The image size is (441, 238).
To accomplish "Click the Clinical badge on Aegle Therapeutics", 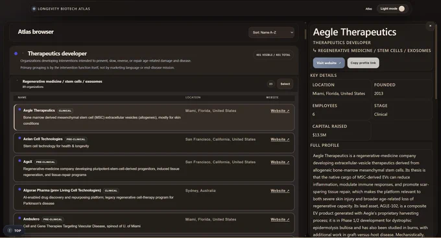I will 65,111.
